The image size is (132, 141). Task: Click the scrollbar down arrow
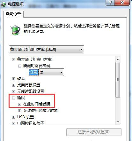coord(118,122)
